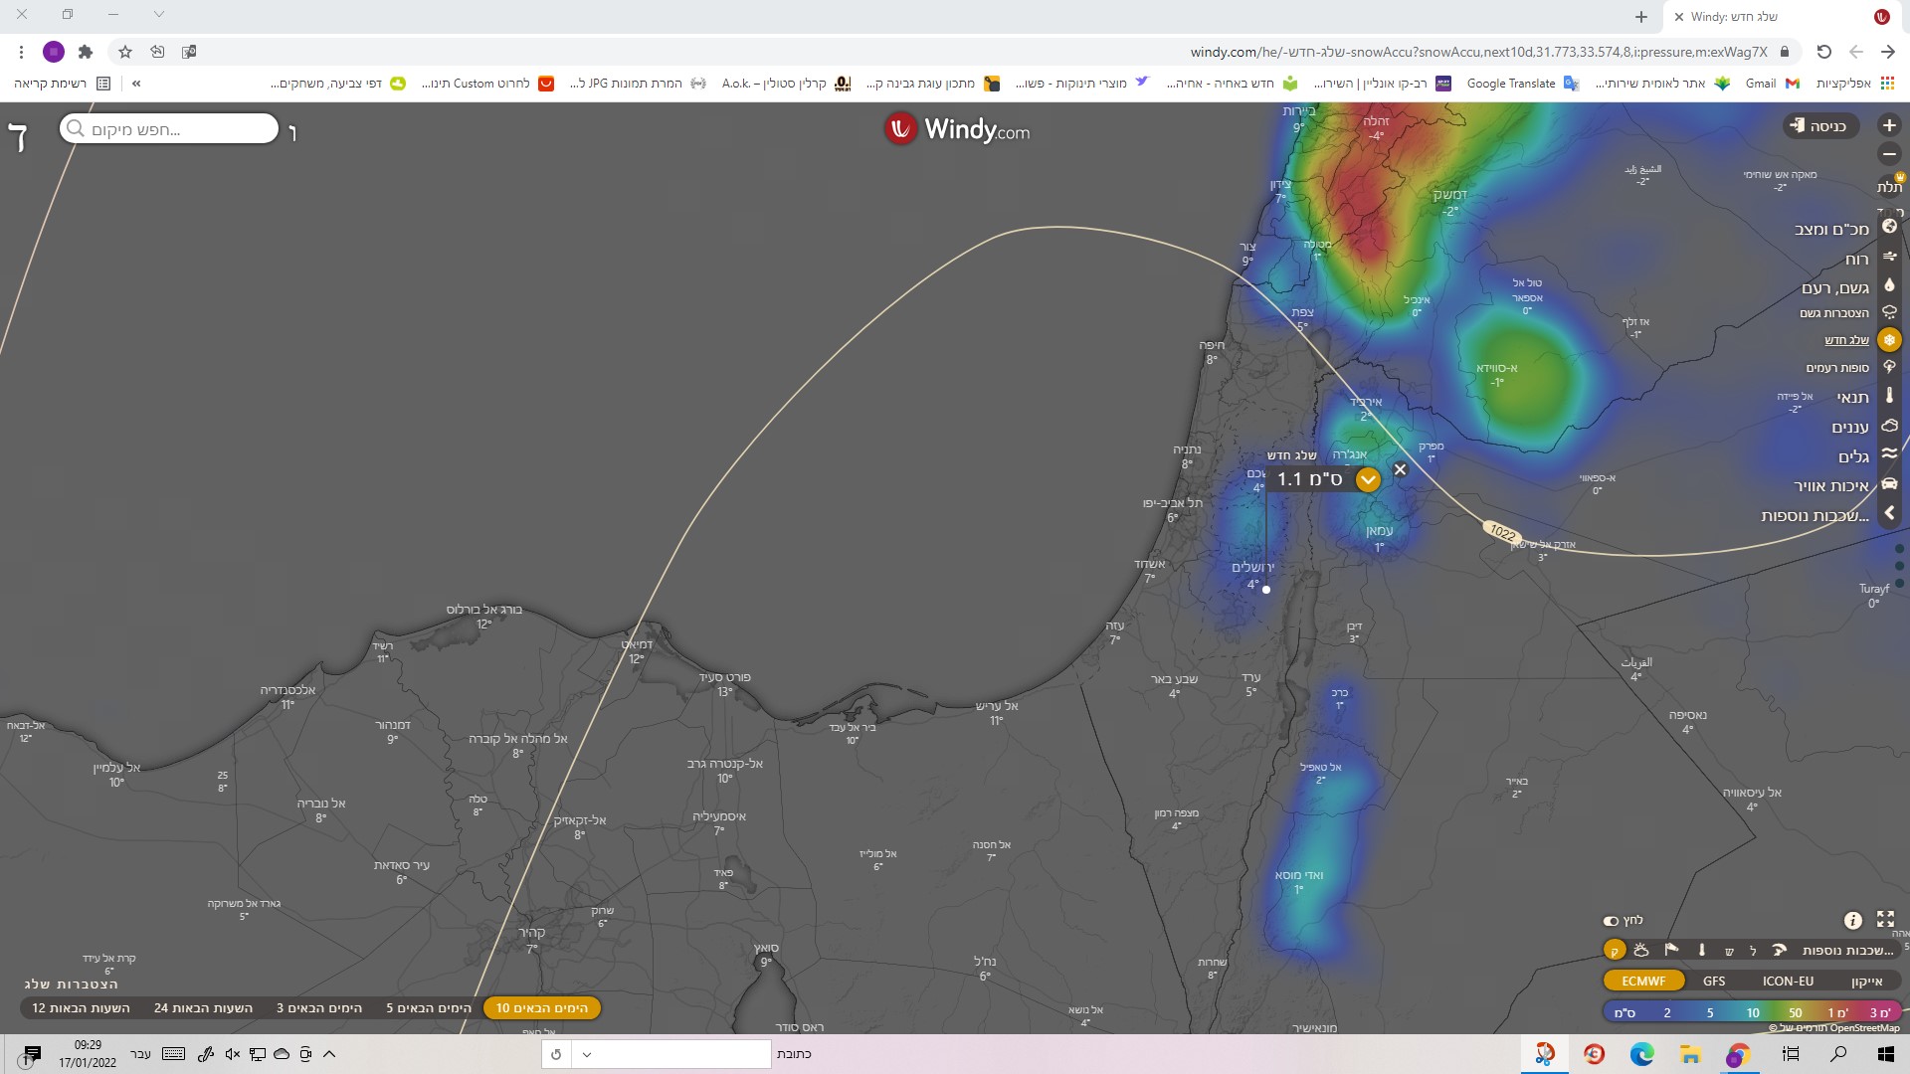
Task: Expand the snow value picker dropdown
Action: point(1368,480)
